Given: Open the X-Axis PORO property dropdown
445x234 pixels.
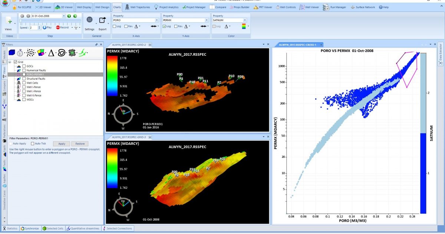Looking at the screenshot, I should coord(157,20).
